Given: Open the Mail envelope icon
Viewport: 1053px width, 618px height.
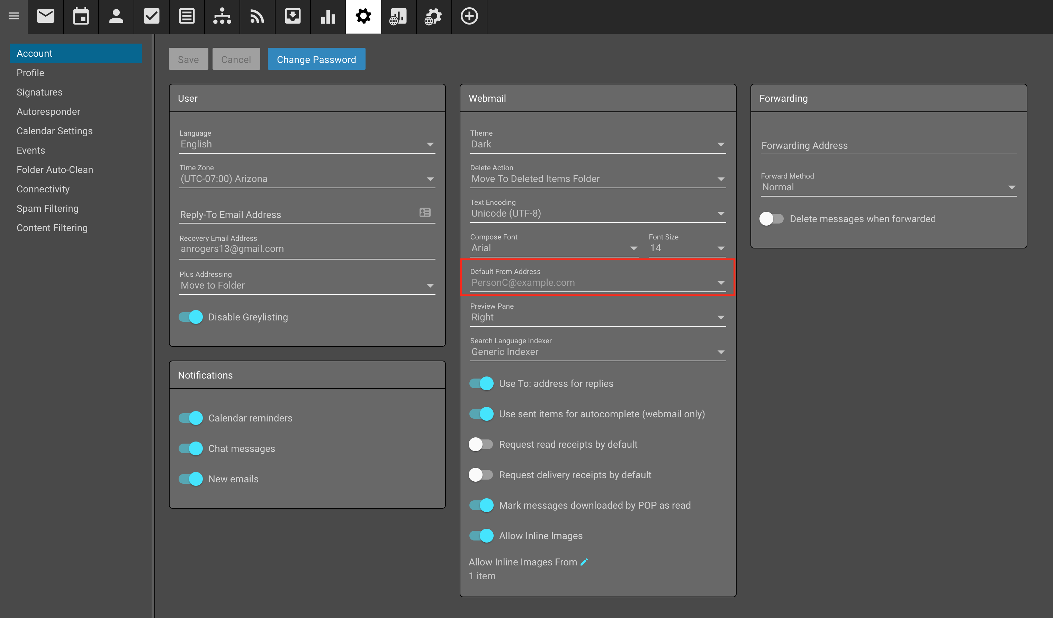Looking at the screenshot, I should click(46, 17).
